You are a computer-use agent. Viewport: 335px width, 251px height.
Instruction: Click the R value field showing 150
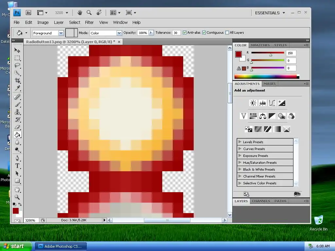(x=291, y=53)
